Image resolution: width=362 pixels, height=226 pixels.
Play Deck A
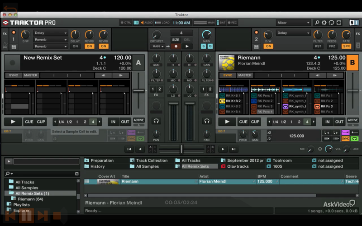coord(13,122)
